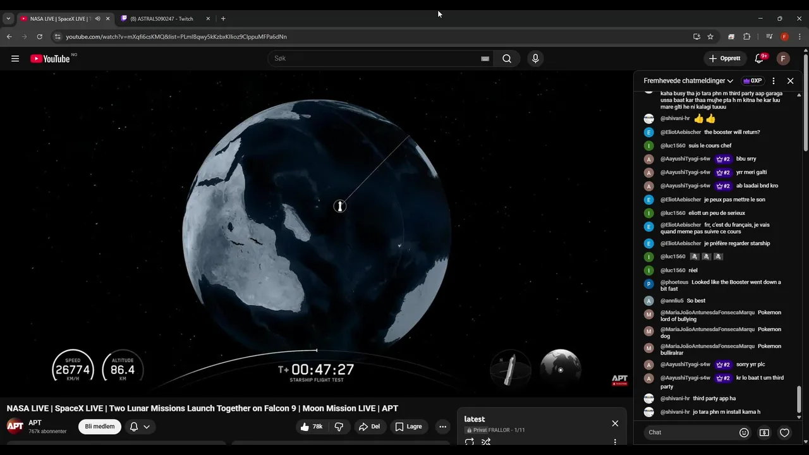Open the APT channel name link
Image resolution: width=809 pixels, height=455 pixels.
35,423
